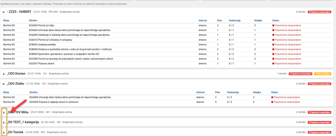This screenshot has width=336, height=136.
Task: Expand the _CDO Domen row chevron
Action: click(x=4, y=74)
